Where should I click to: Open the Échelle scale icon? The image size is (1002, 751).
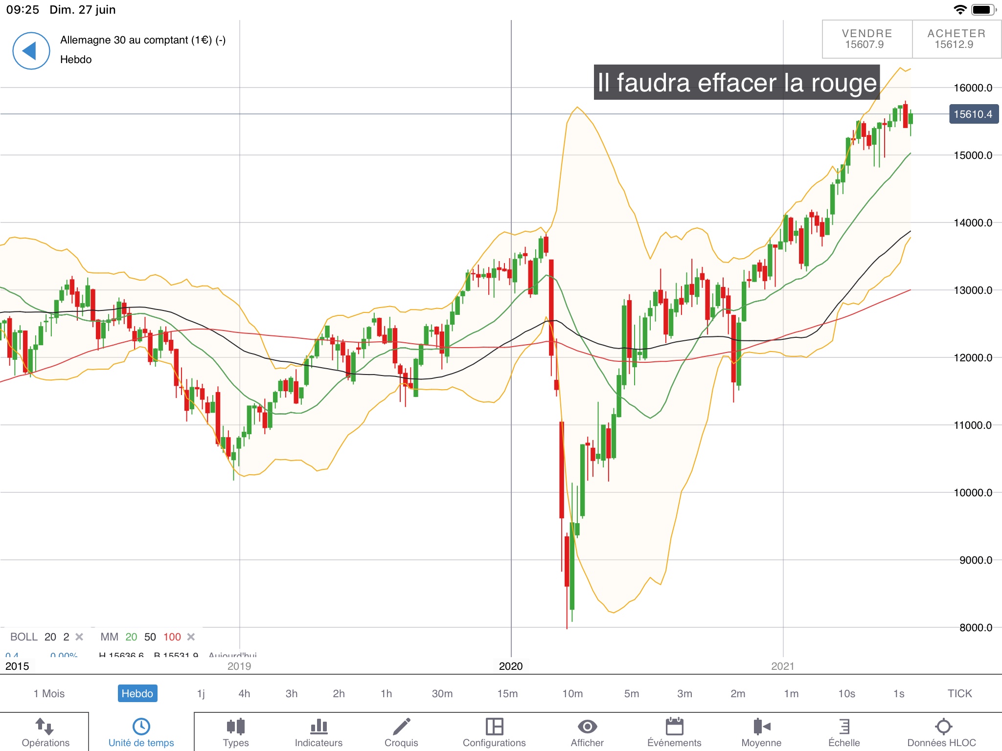tap(844, 727)
